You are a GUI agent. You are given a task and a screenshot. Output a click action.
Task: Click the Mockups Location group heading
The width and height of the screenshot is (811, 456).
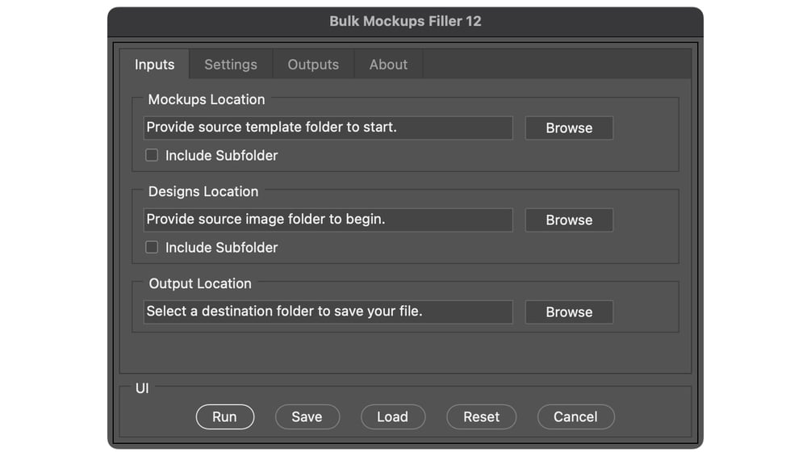[207, 99]
